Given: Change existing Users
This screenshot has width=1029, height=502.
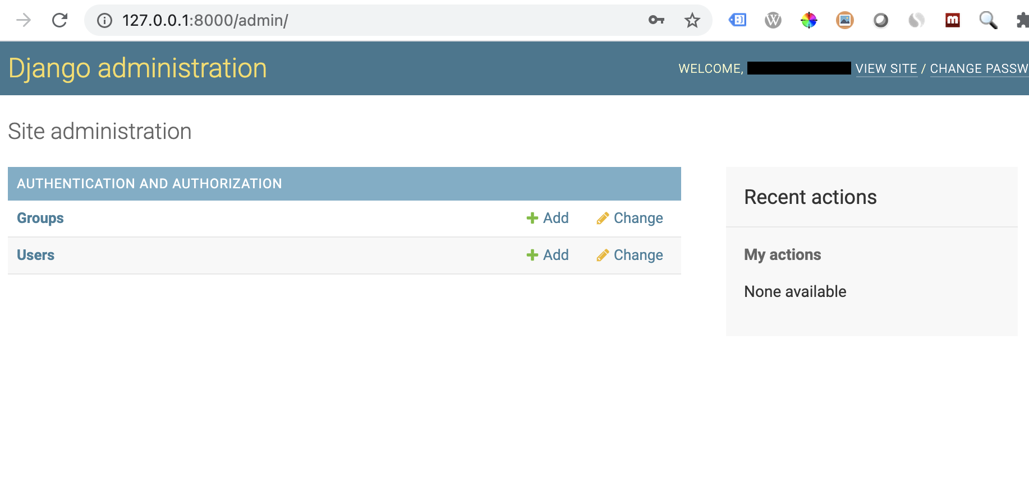Looking at the screenshot, I should coord(630,255).
